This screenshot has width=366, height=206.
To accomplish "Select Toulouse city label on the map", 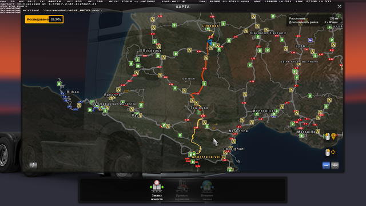I will point(199,108).
